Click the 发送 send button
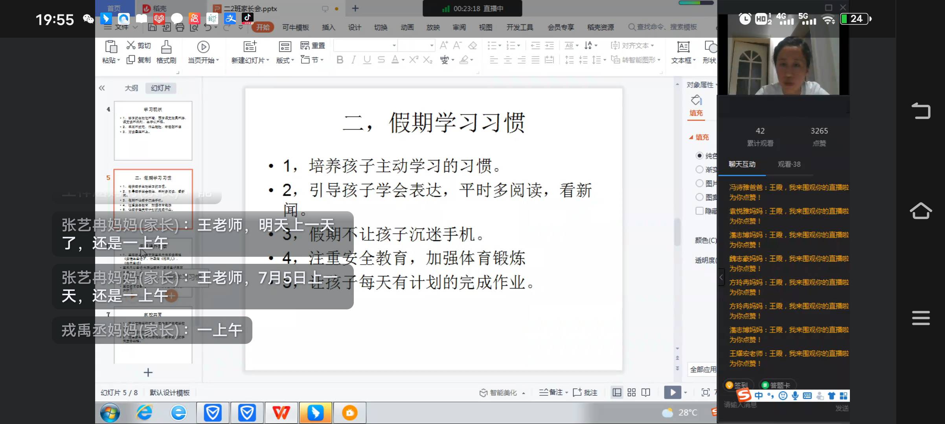This screenshot has width=945, height=424. 841,409
